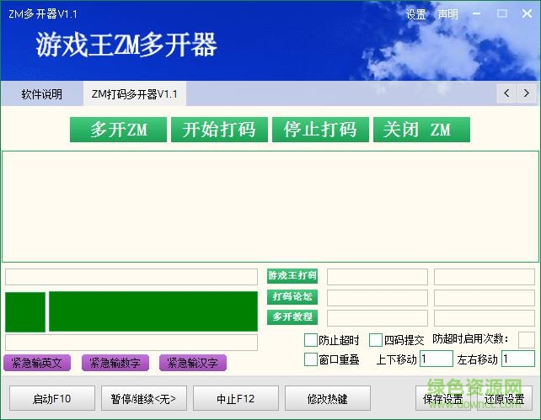
Task: Click 暂停/继续<无> button
Action: (x=144, y=398)
